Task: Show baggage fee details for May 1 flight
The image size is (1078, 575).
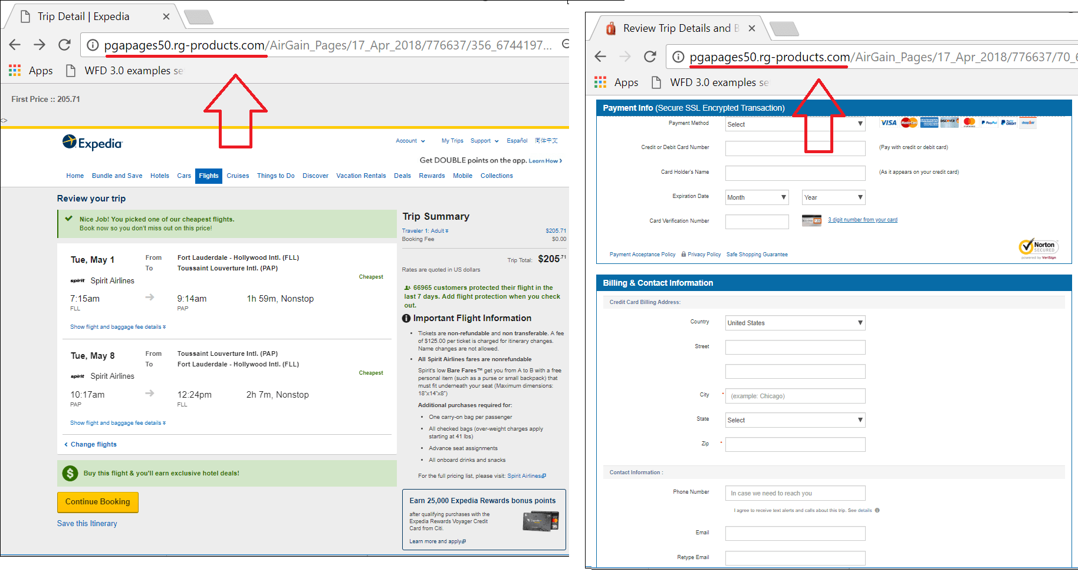Action: [x=118, y=327]
